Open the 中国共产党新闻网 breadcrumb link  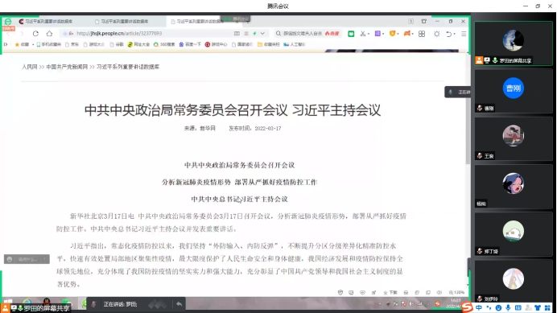[x=67, y=67]
